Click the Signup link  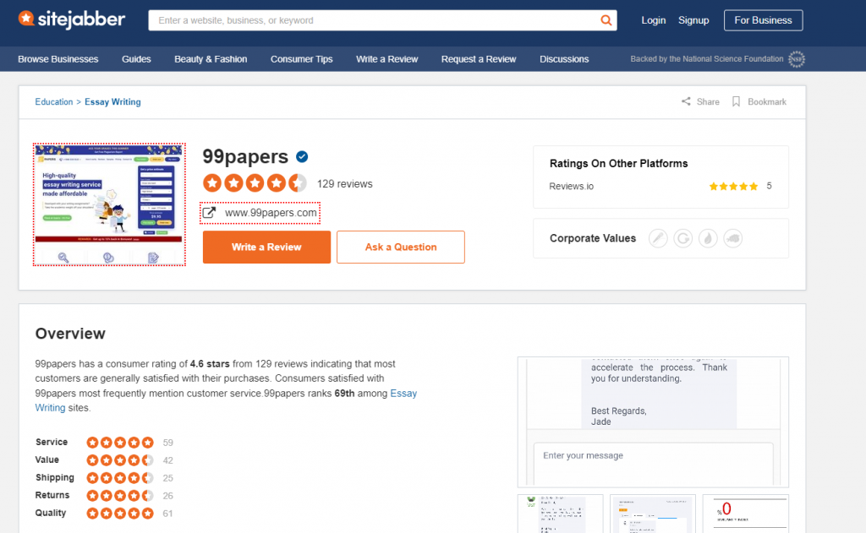693,20
